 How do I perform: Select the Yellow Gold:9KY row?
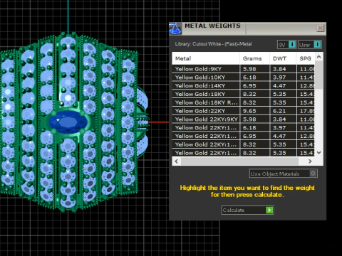[243, 69]
